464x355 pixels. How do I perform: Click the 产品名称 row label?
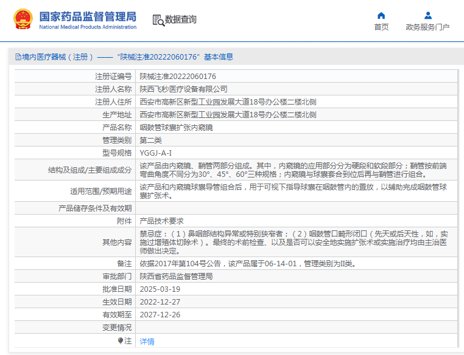(x=117, y=127)
